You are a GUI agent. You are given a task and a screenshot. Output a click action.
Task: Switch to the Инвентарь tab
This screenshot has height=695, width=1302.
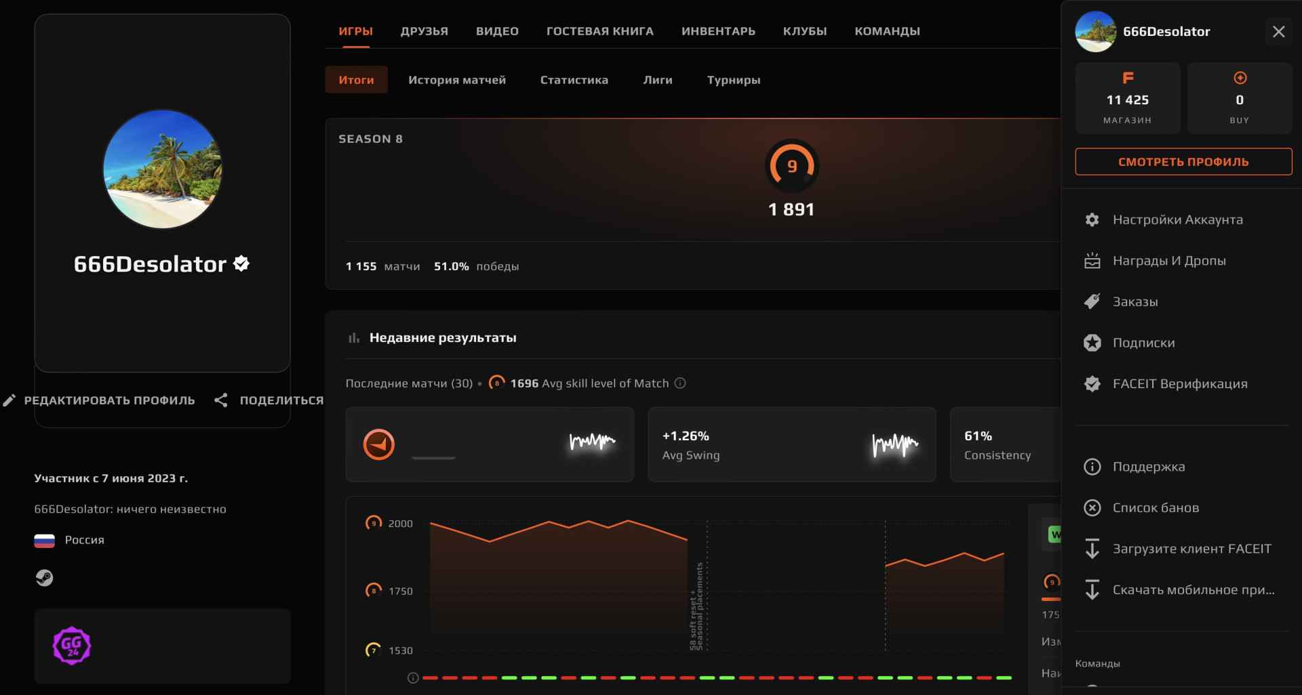(x=718, y=31)
